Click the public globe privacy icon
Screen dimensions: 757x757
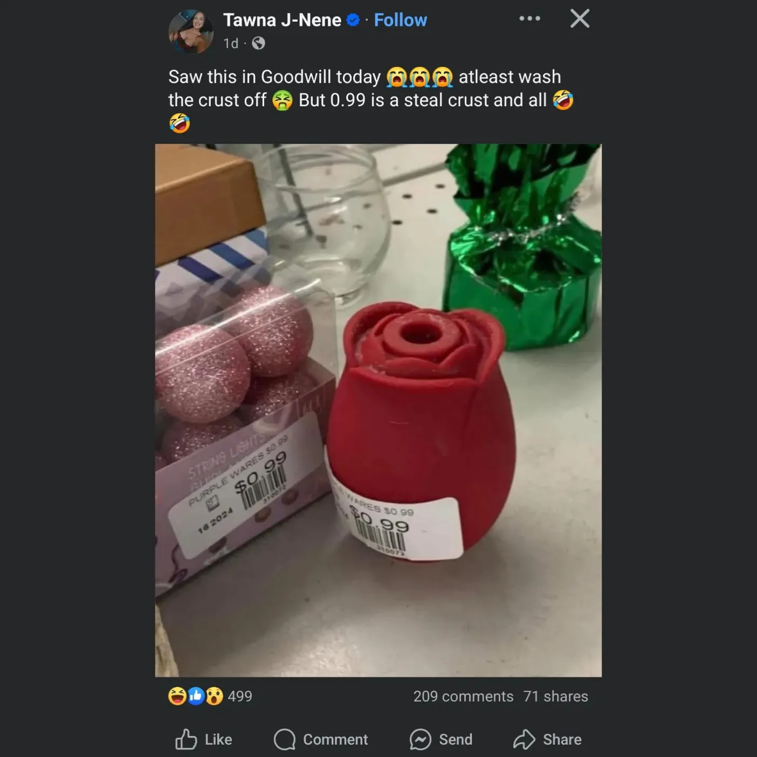pyautogui.click(x=259, y=43)
